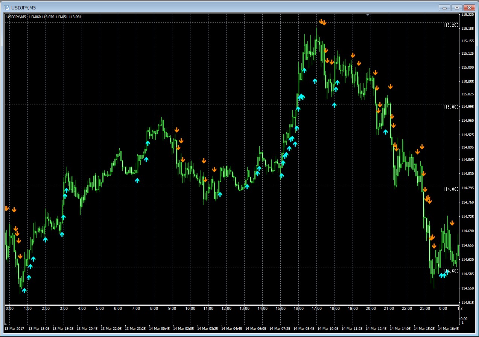This screenshot has height=337, width=479.
Task: Click 115.025 on the price scale
Action: point(468,94)
